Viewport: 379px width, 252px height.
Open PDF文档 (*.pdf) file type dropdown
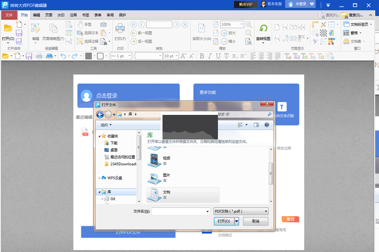pos(241,211)
